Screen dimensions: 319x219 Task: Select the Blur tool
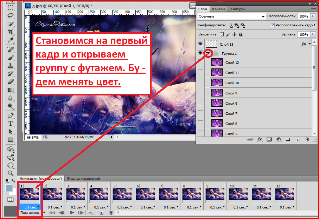11,98
